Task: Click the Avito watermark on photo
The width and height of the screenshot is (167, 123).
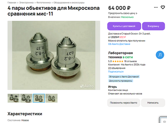Action: (x=87, y=86)
